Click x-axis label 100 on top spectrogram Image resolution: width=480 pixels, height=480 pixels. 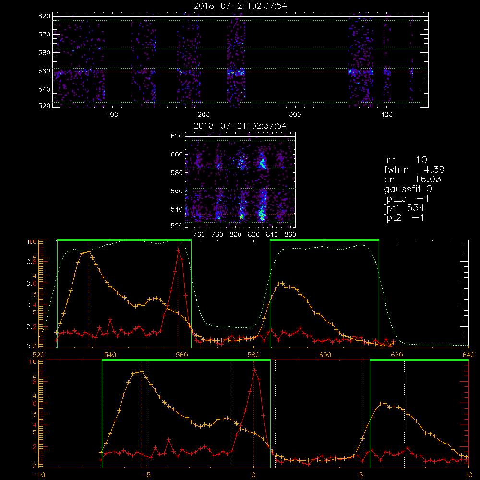(112, 115)
